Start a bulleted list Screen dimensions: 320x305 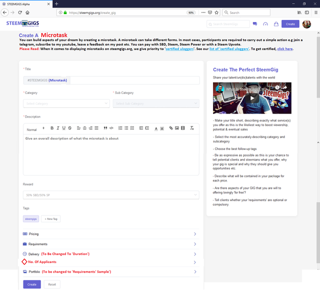point(126,128)
